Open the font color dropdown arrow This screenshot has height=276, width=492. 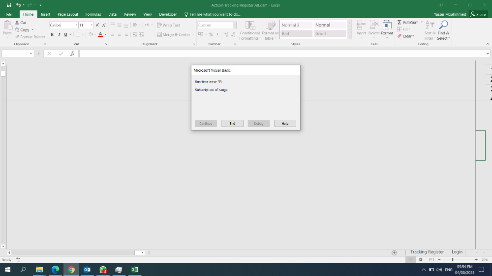[105, 34]
